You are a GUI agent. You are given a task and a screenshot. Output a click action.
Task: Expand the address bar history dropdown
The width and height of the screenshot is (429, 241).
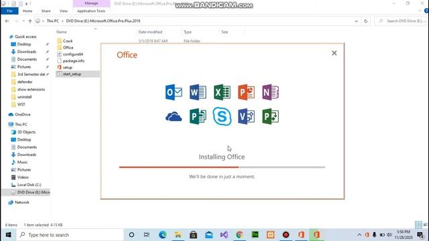pos(356,21)
